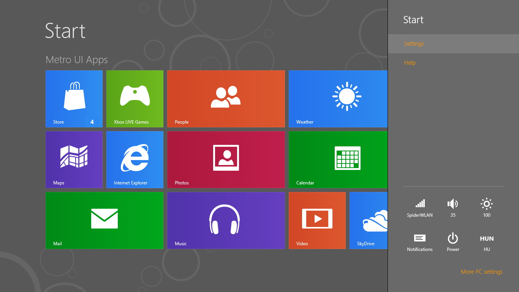Click the brightness value 100

[x=487, y=215]
